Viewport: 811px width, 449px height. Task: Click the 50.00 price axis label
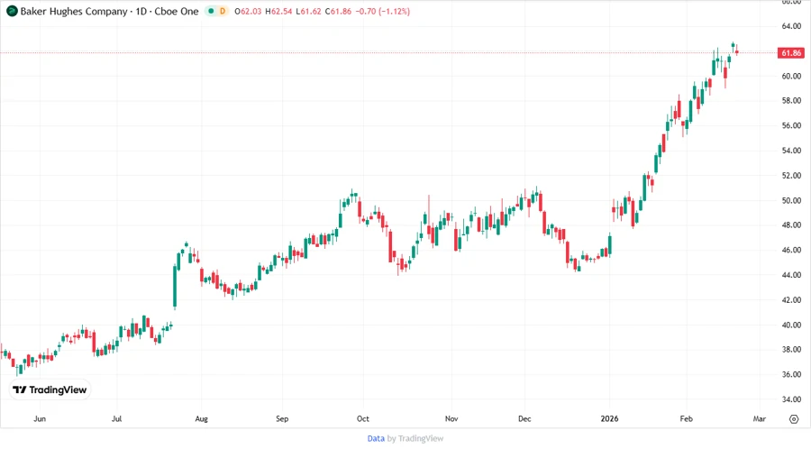(791, 201)
